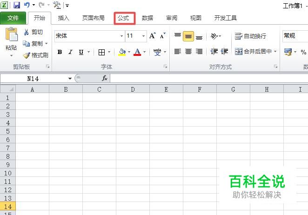Click the select-all corner of the grid
Image resolution: width=308 pixels, height=215 pixels.
pos(8,89)
